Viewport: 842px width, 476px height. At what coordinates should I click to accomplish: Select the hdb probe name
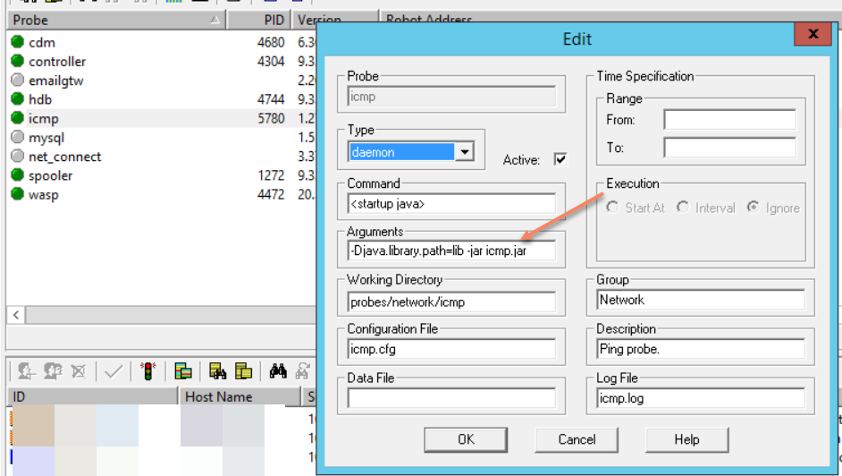pyautogui.click(x=40, y=100)
